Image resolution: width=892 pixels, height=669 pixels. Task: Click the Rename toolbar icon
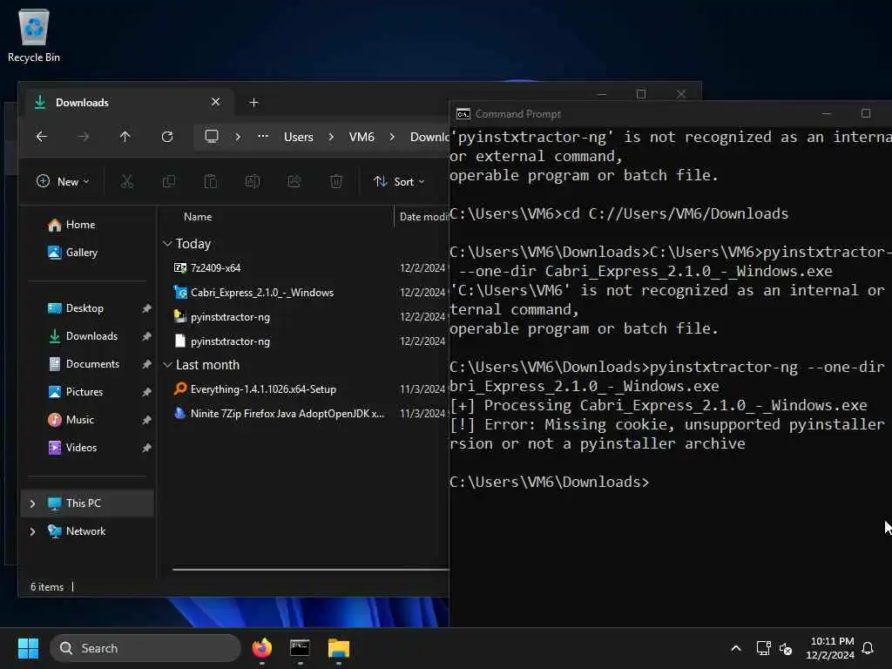coord(253,181)
